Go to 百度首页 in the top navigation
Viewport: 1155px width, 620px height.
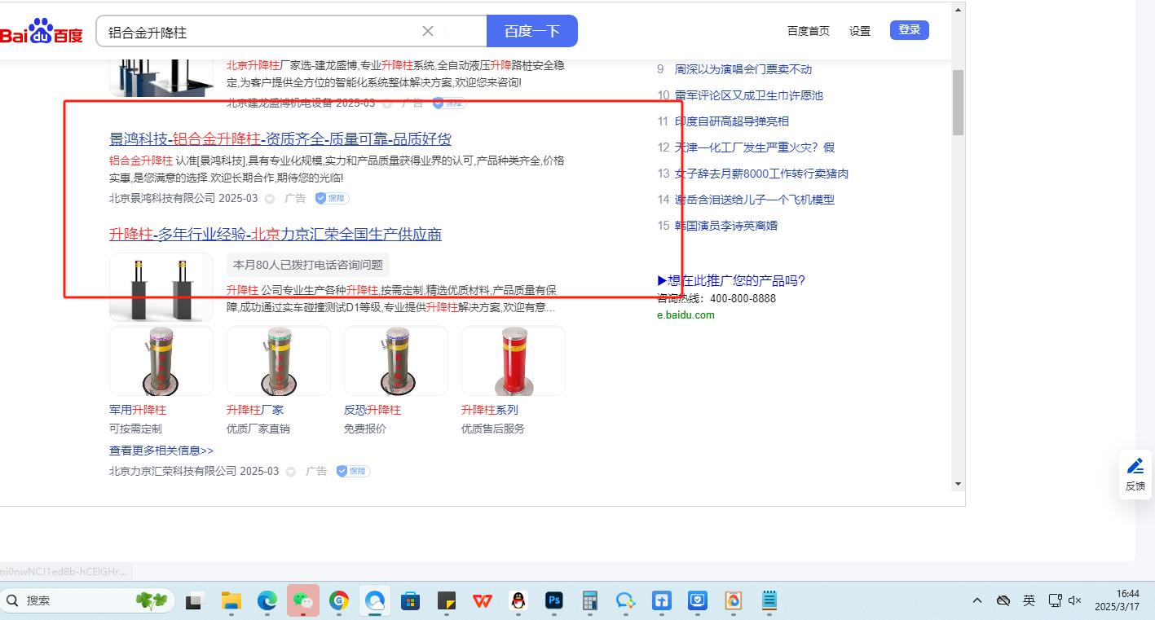coord(808,31)
